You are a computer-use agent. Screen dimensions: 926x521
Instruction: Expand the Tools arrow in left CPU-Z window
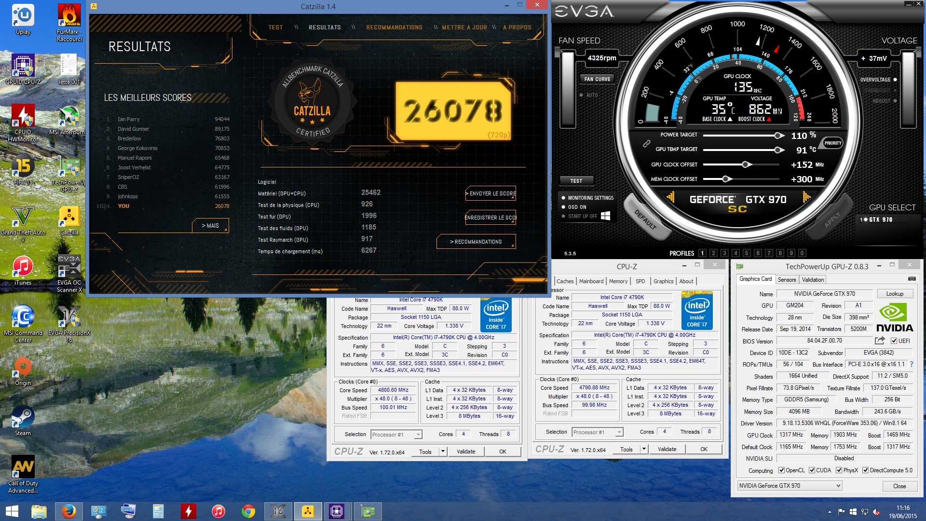[442, 452]
